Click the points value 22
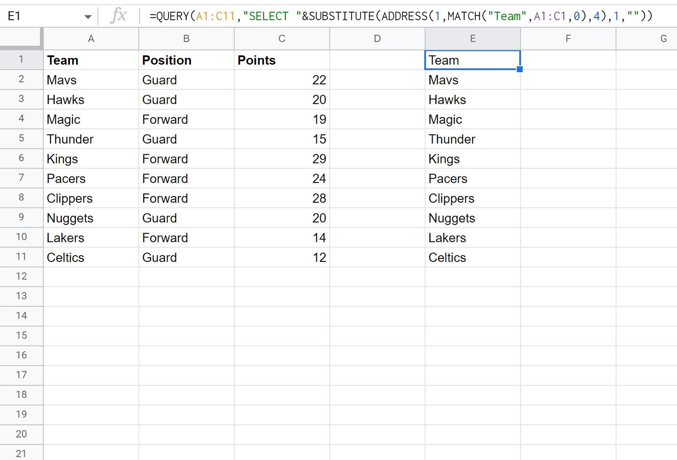Viewport: 677px width, 460px height. [x=282, y=80]
